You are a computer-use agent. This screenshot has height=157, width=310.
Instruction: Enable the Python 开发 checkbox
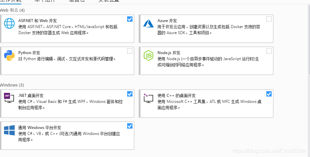pyautogui.click(x=130, y=51)
